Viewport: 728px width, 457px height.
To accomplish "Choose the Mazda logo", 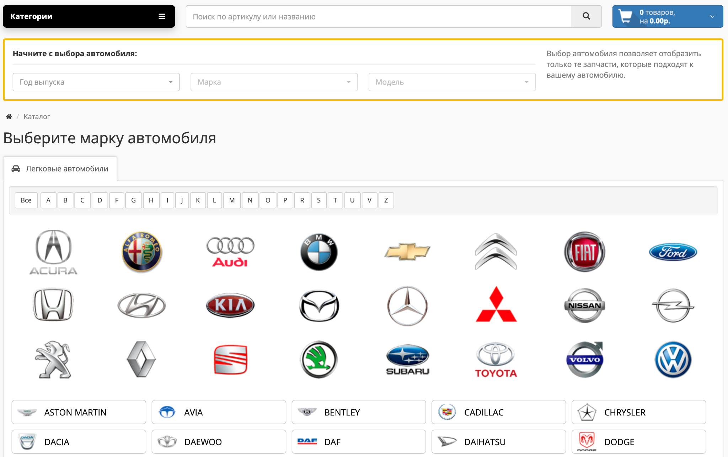I will point(319,305).
